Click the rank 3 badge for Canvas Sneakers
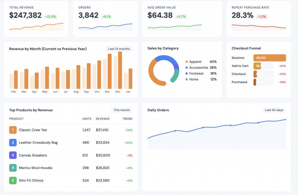Image resolution: width=298 pixels, height=195 pixels. (13, 155)
